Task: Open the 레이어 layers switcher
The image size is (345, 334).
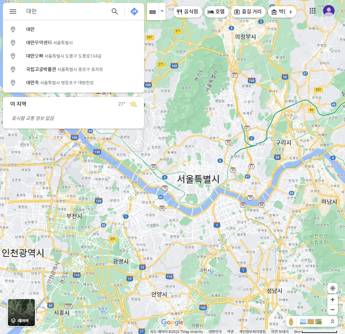Action: coord(21,312)
